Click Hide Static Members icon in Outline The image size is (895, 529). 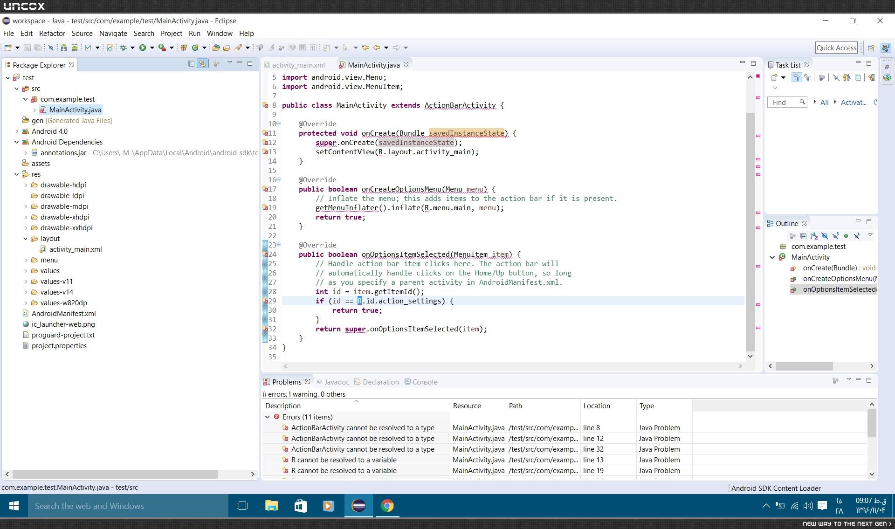835,236
